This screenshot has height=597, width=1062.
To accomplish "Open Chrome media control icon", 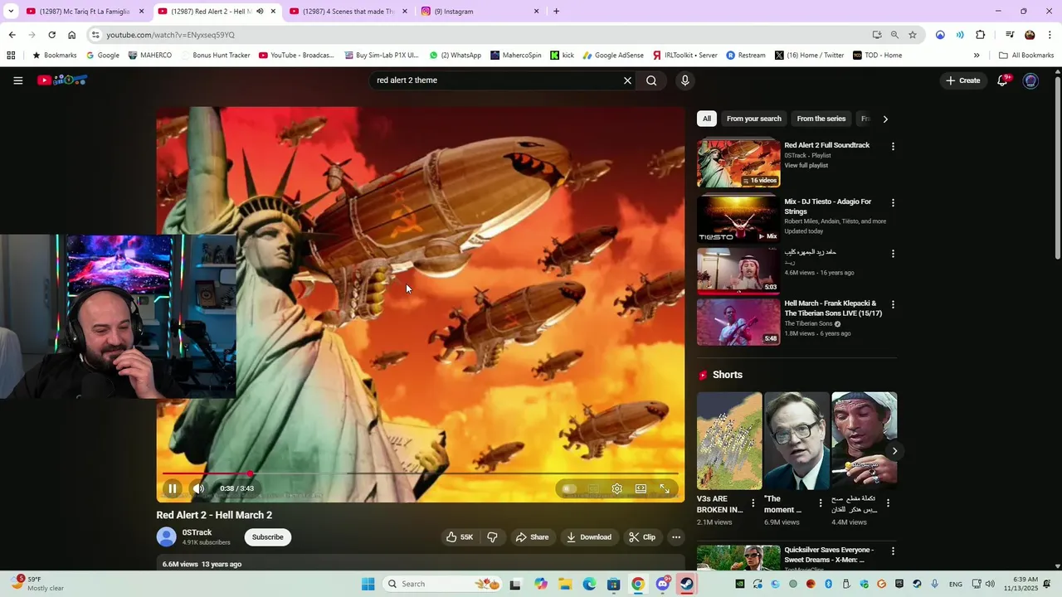I will pos(1010,35).
